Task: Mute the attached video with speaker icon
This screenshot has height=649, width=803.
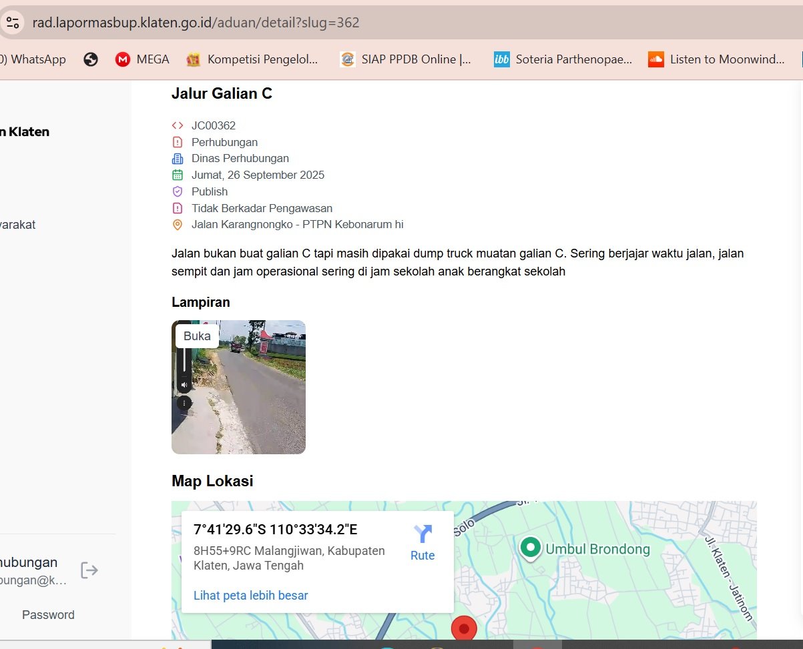Action: pos(184,385)
